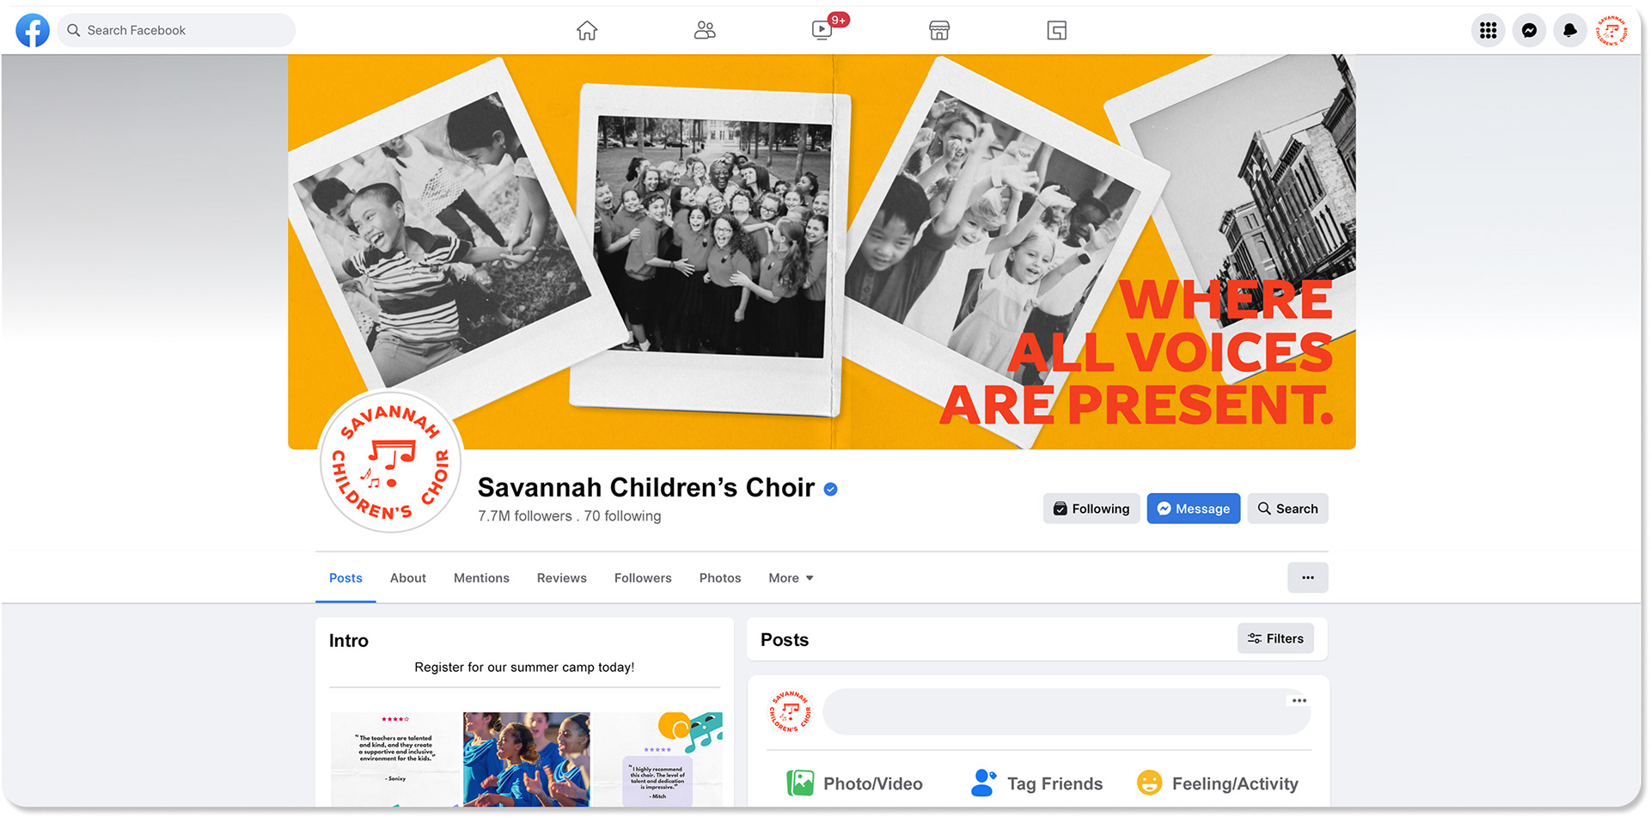Open the notifications bell icon
1650x817 pixels.
[1570, 31]
